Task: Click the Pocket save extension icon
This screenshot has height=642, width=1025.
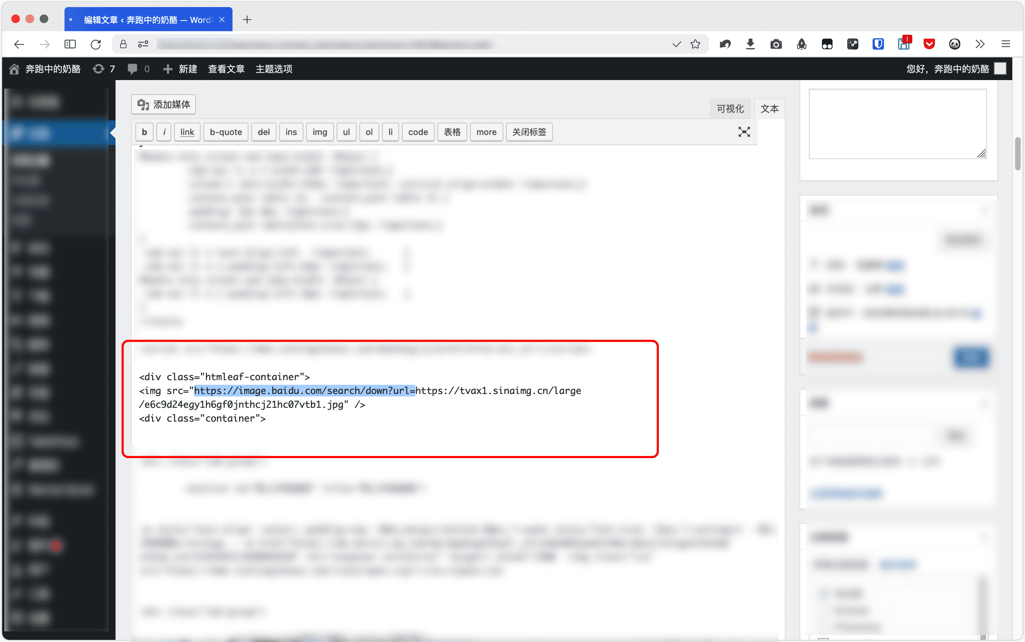Action: pos(929,44)
